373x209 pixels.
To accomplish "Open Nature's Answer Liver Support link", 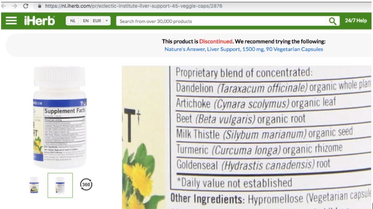I will pyautogui.click(x=244, y=49).
